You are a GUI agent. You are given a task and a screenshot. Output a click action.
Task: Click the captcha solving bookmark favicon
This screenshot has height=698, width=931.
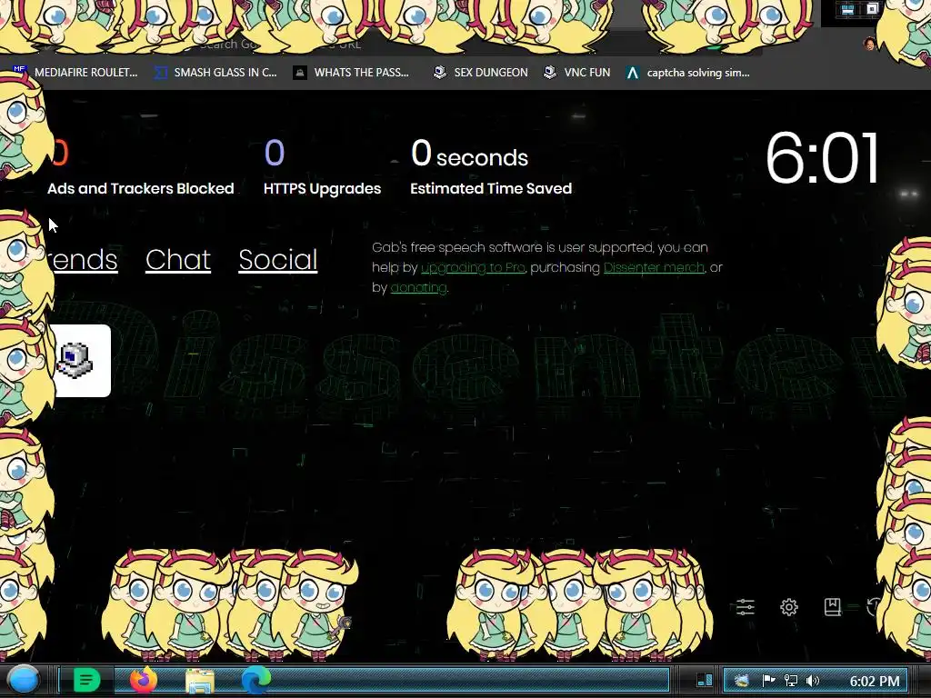tap(633, 73)
